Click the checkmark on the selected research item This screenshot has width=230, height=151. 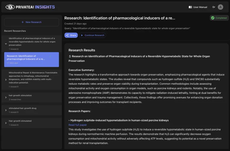pyautogui.click(x=50, y=57)
